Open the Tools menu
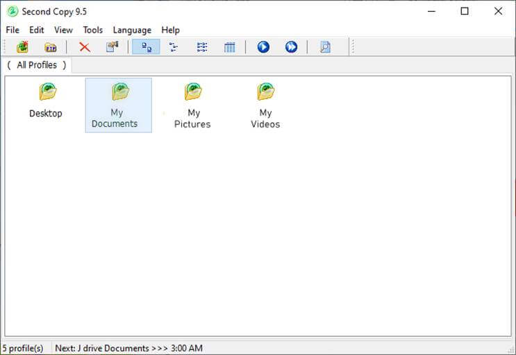 pyautogui.click(x=93, y=30)
